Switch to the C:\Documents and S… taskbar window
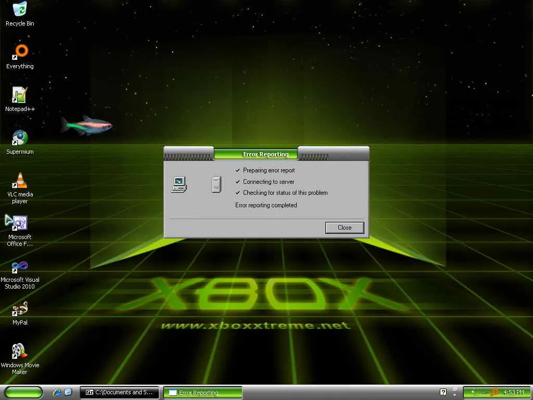Screen dimensions: 533x400 click(x=119, y=393)
